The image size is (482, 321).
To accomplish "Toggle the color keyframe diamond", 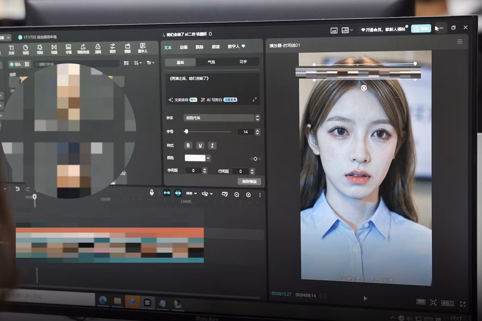I will click(x=255, y=159).
